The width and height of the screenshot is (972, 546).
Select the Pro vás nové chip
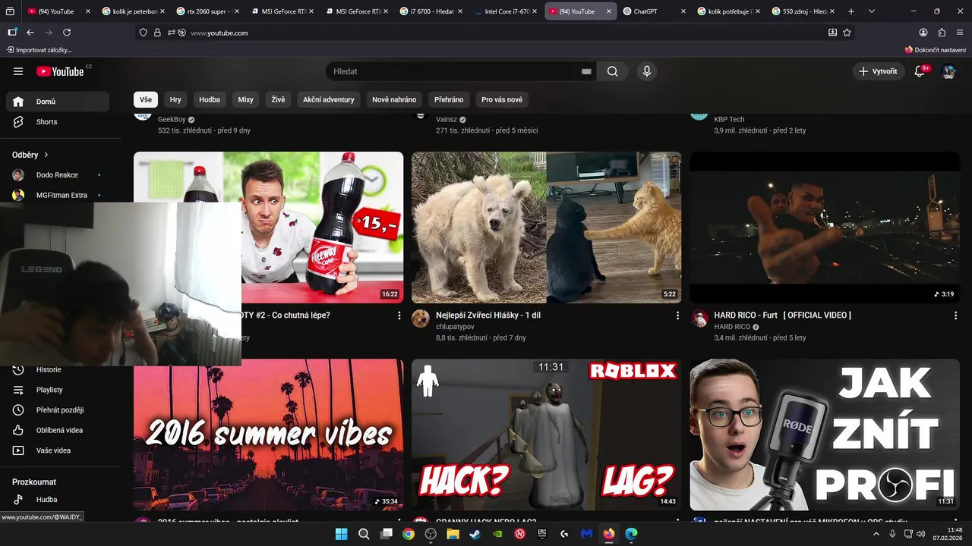[x=502, y=99]
